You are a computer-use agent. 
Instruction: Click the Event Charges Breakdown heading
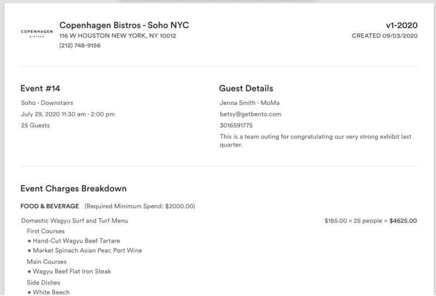pyautogui.click(x=73, y=188)
